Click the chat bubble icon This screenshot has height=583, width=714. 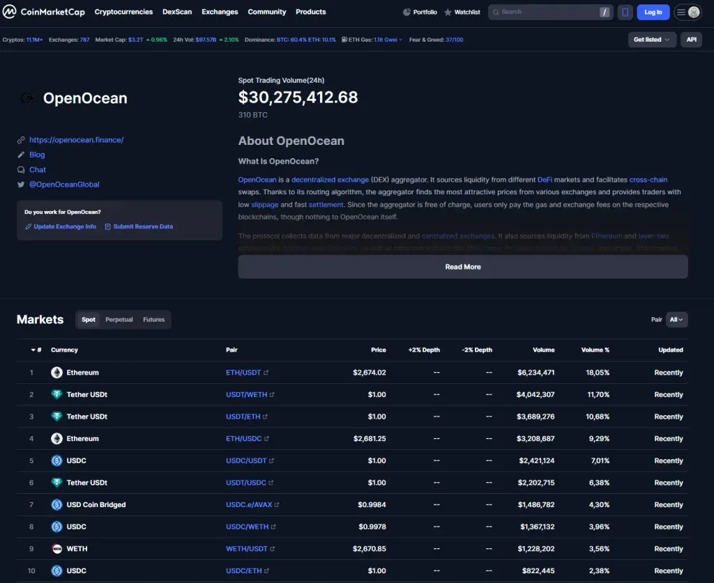21,170
